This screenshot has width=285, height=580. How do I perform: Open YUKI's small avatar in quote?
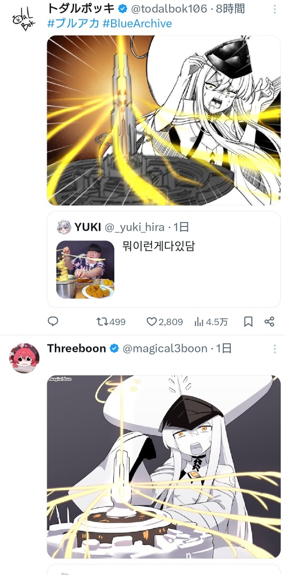(x=64, y=227)
